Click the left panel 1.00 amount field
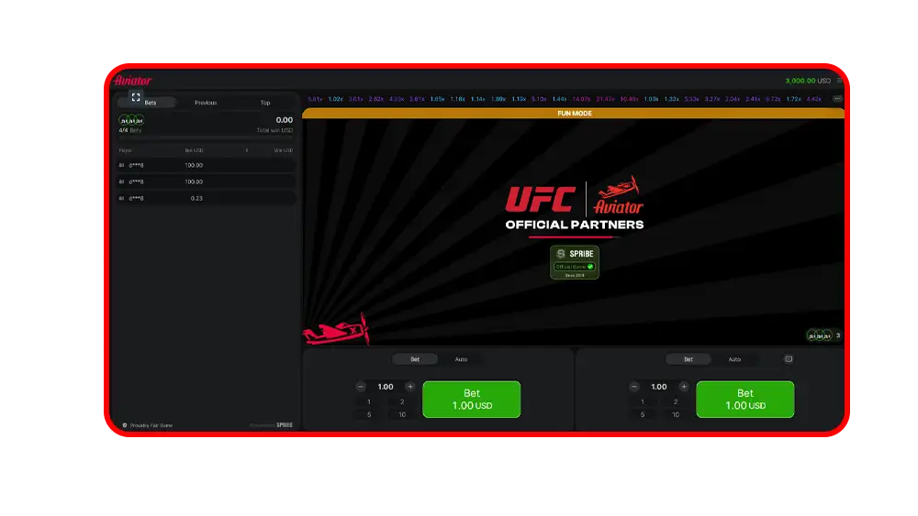The image size is (918, 516). coord(386,387)
